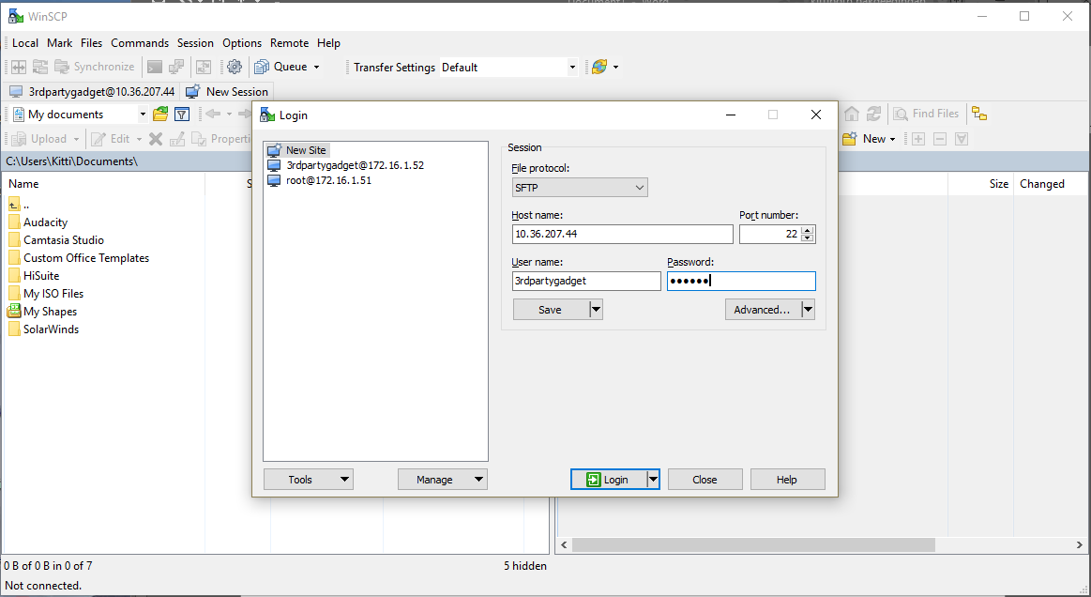The width and height of the screenshot is (1091, 597).
Task: Open the Options menu
Action: 242,43
